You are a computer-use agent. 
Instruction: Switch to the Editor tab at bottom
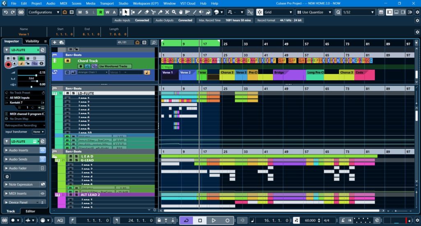[30, 211]
